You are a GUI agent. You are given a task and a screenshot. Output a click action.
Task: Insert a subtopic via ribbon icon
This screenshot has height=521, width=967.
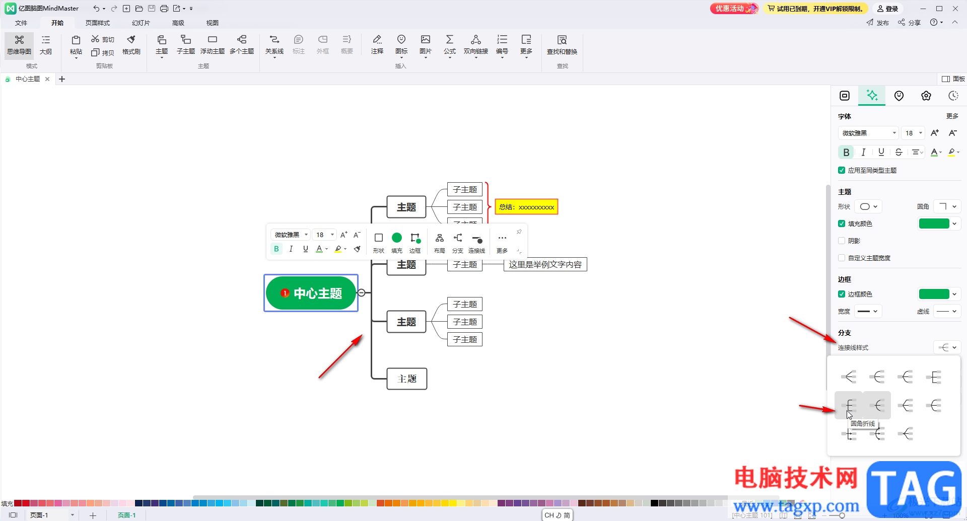[x=186, y=40]
